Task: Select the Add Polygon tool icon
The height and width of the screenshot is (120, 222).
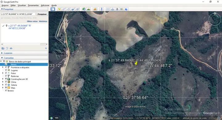Action: (x=64, y=9)
